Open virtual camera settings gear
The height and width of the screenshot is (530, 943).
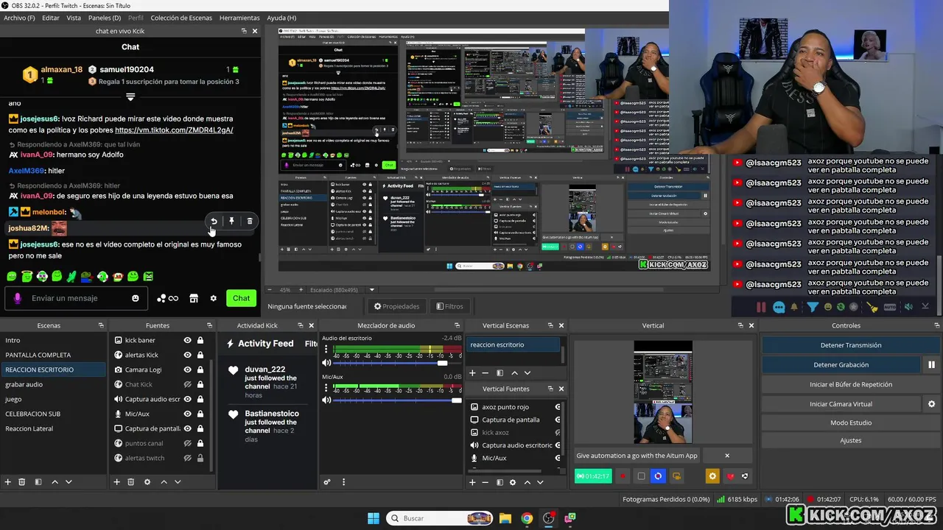pos(931,403)
